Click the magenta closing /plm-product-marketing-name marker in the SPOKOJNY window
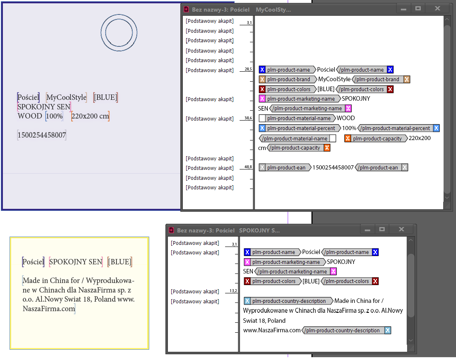456x358 pixels. (296, 272)
